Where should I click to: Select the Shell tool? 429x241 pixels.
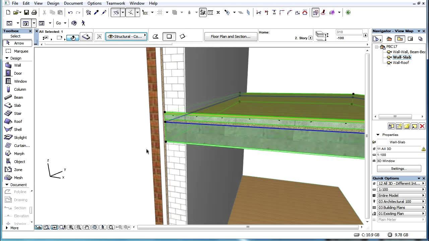pos(18,130)
